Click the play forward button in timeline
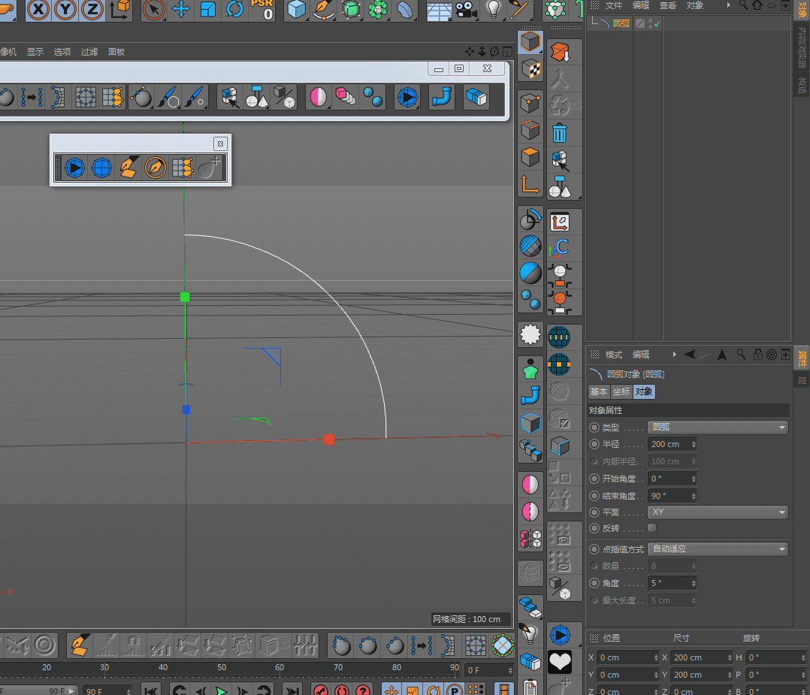This screenshot has width=810, height=695. (221, 690)
